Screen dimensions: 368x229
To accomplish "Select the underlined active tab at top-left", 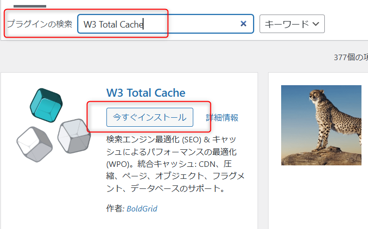I will (30, 6).
